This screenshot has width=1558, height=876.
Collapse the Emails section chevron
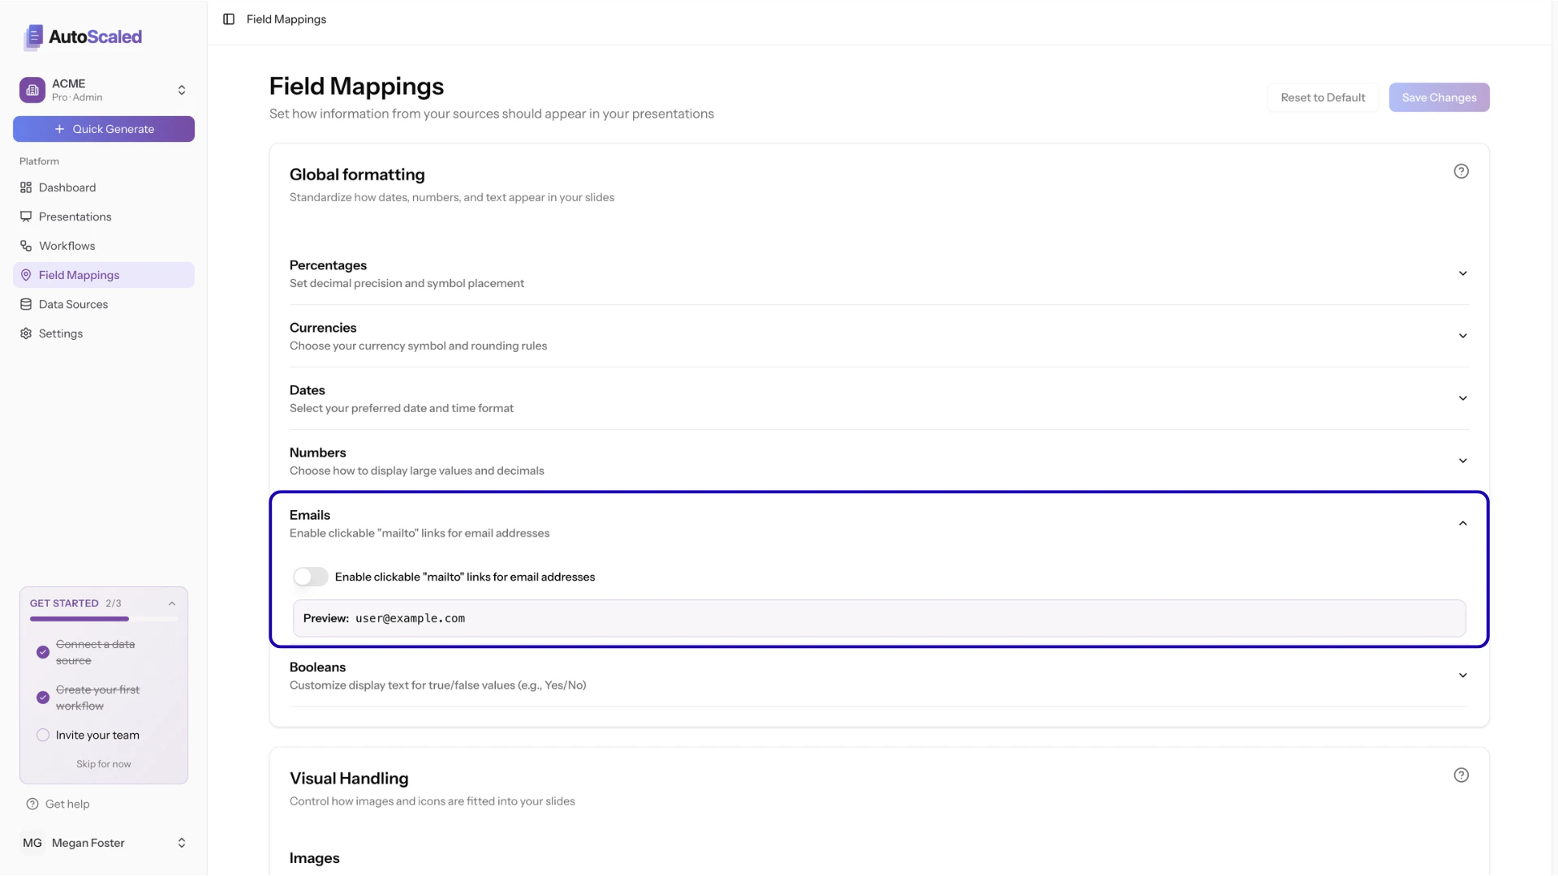click(x=1463, y=523)
